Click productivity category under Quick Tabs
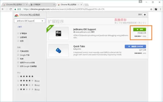This screenshot has width=163, height=102. [x=143, y=50]
